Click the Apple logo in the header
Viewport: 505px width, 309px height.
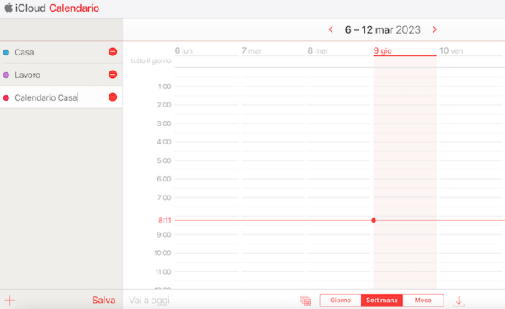pos(8,8)
